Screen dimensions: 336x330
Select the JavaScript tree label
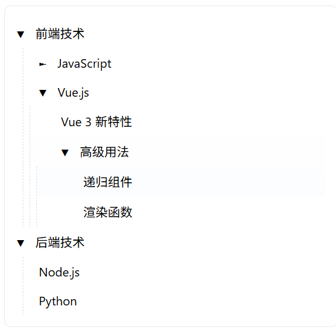84,64
